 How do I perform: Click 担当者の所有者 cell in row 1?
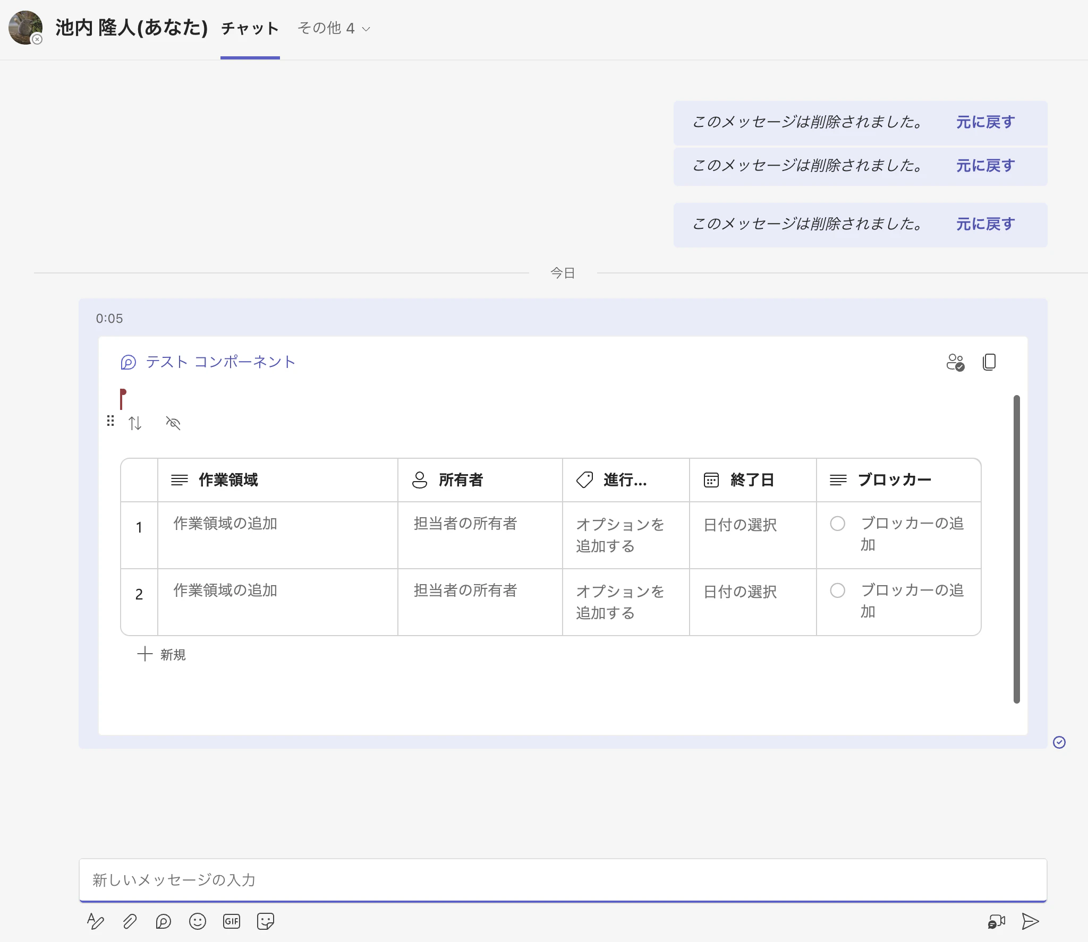(480, 535)
